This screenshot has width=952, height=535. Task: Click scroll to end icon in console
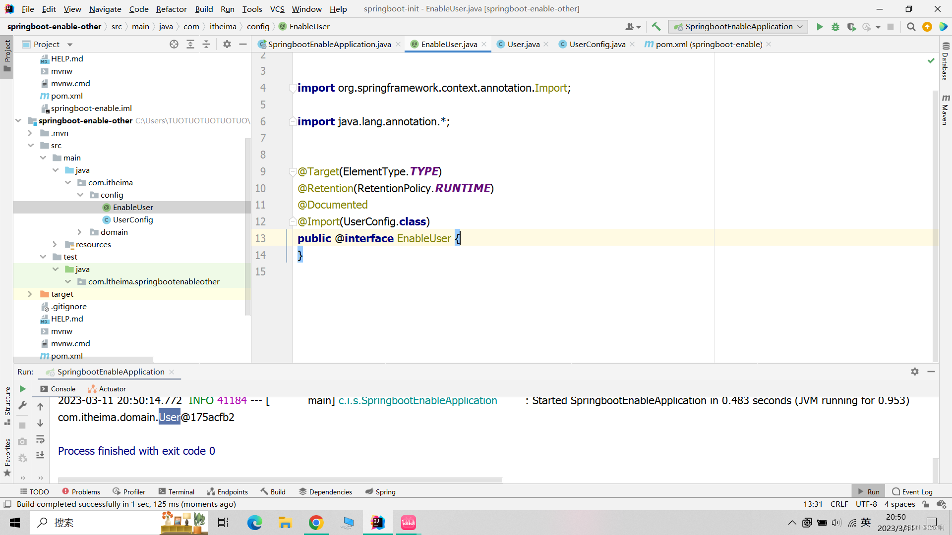tap(40, 455)
